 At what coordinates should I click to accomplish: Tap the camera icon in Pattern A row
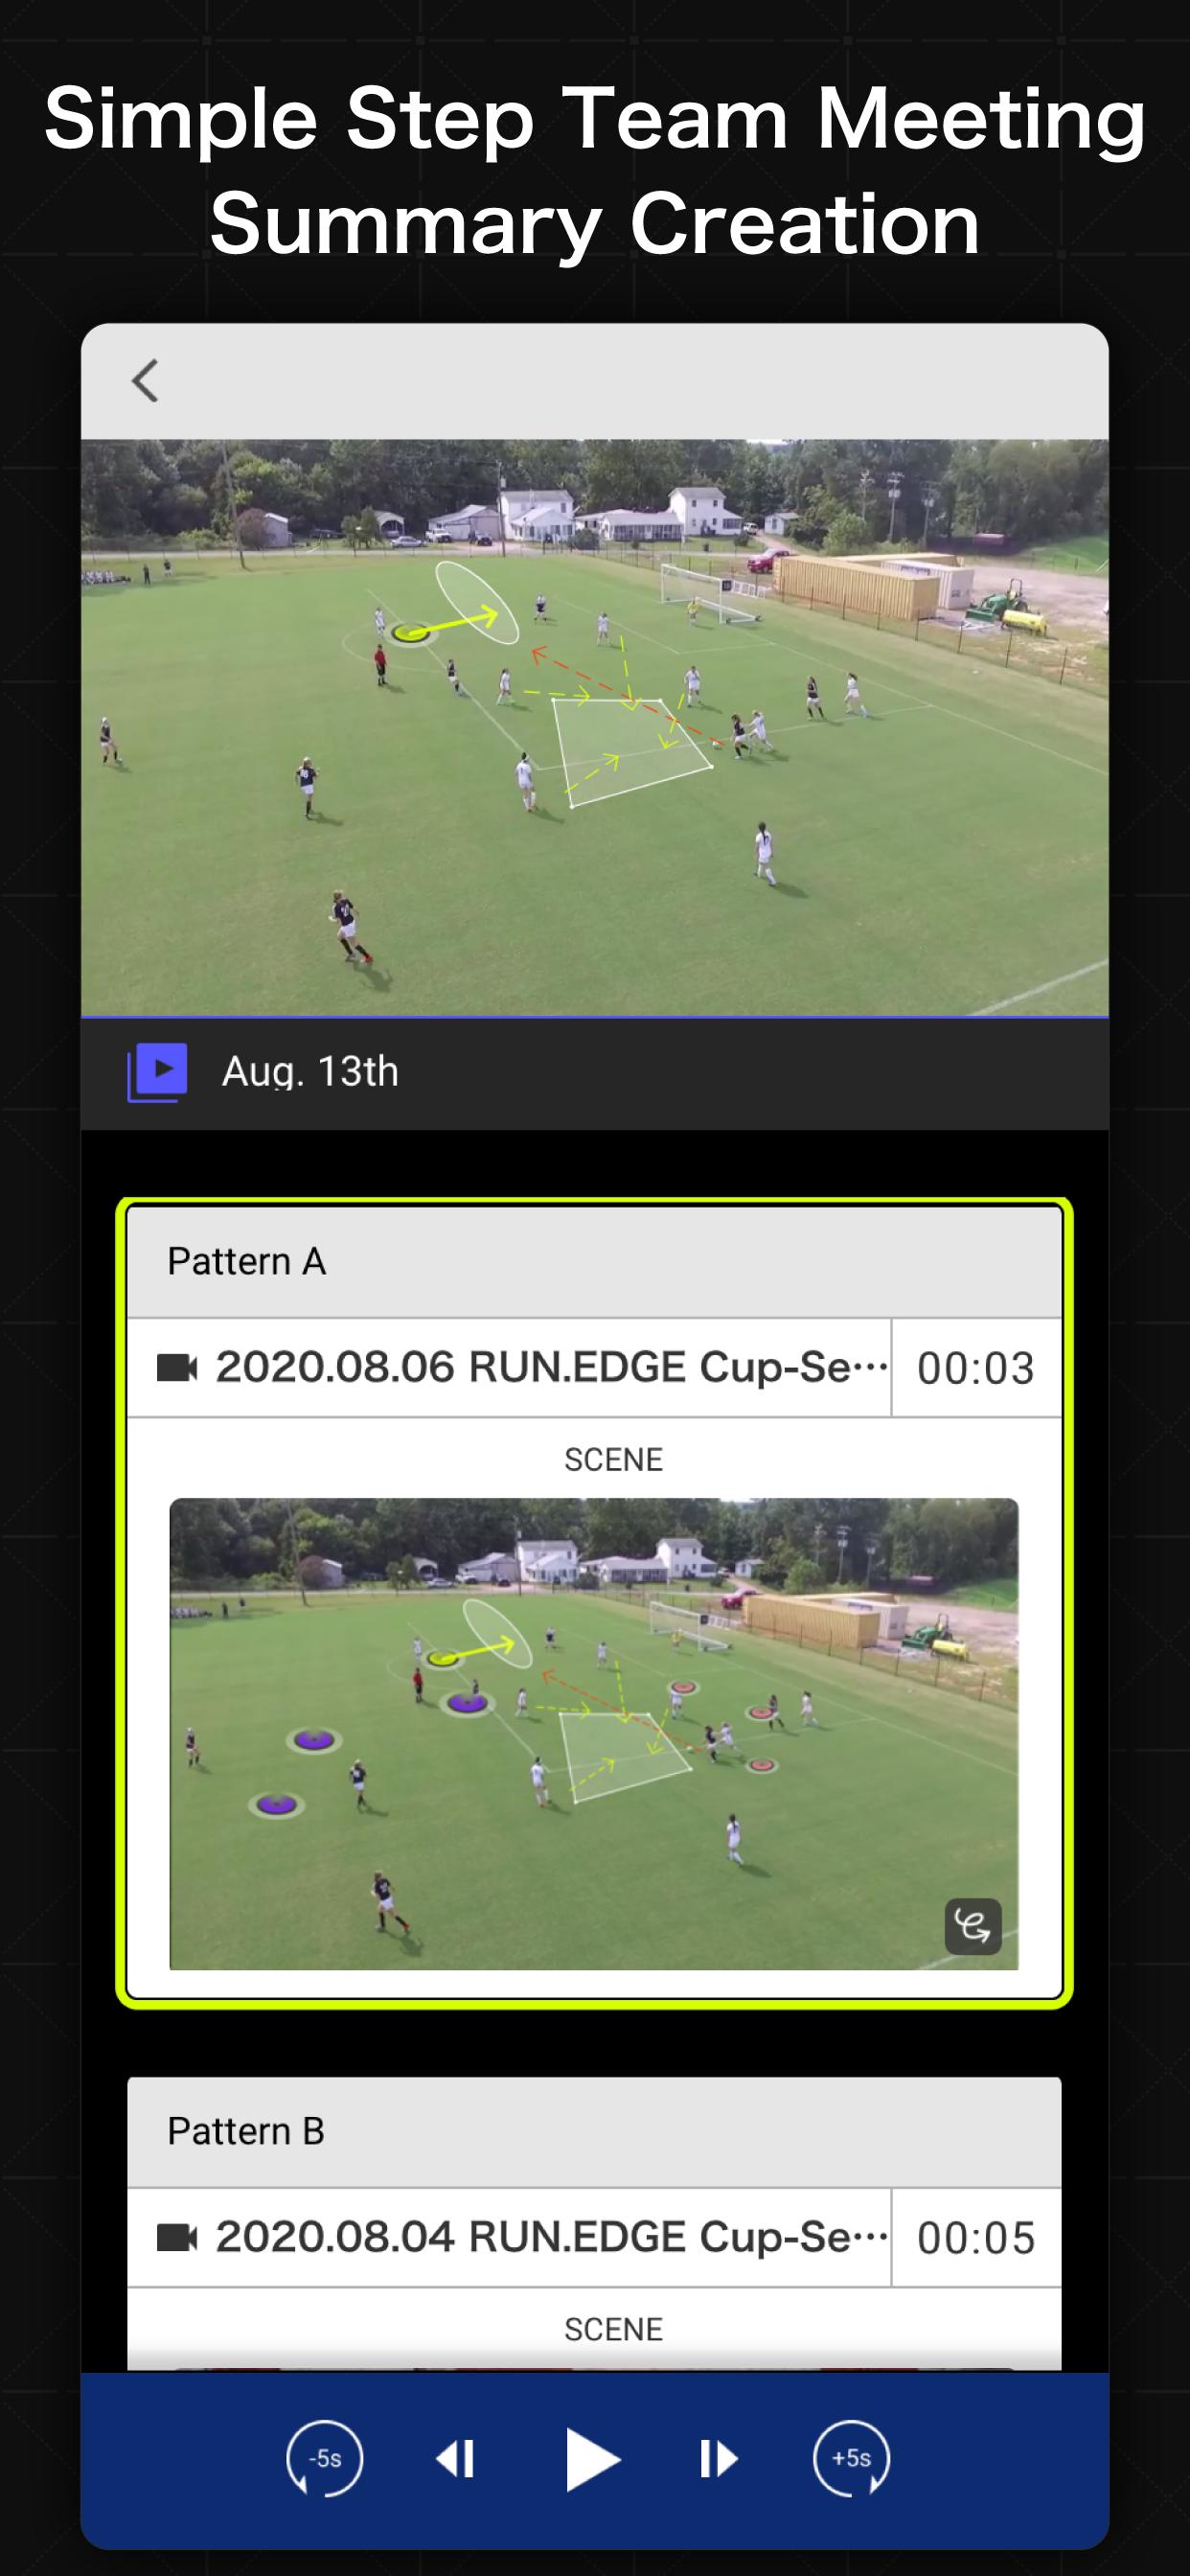coord(177,1367)
